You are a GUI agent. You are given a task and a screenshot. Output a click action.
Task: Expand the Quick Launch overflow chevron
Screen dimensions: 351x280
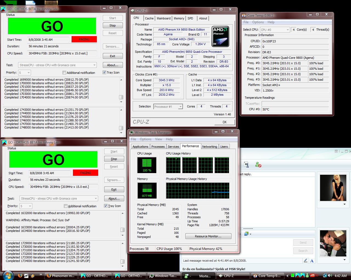[41, 275]
